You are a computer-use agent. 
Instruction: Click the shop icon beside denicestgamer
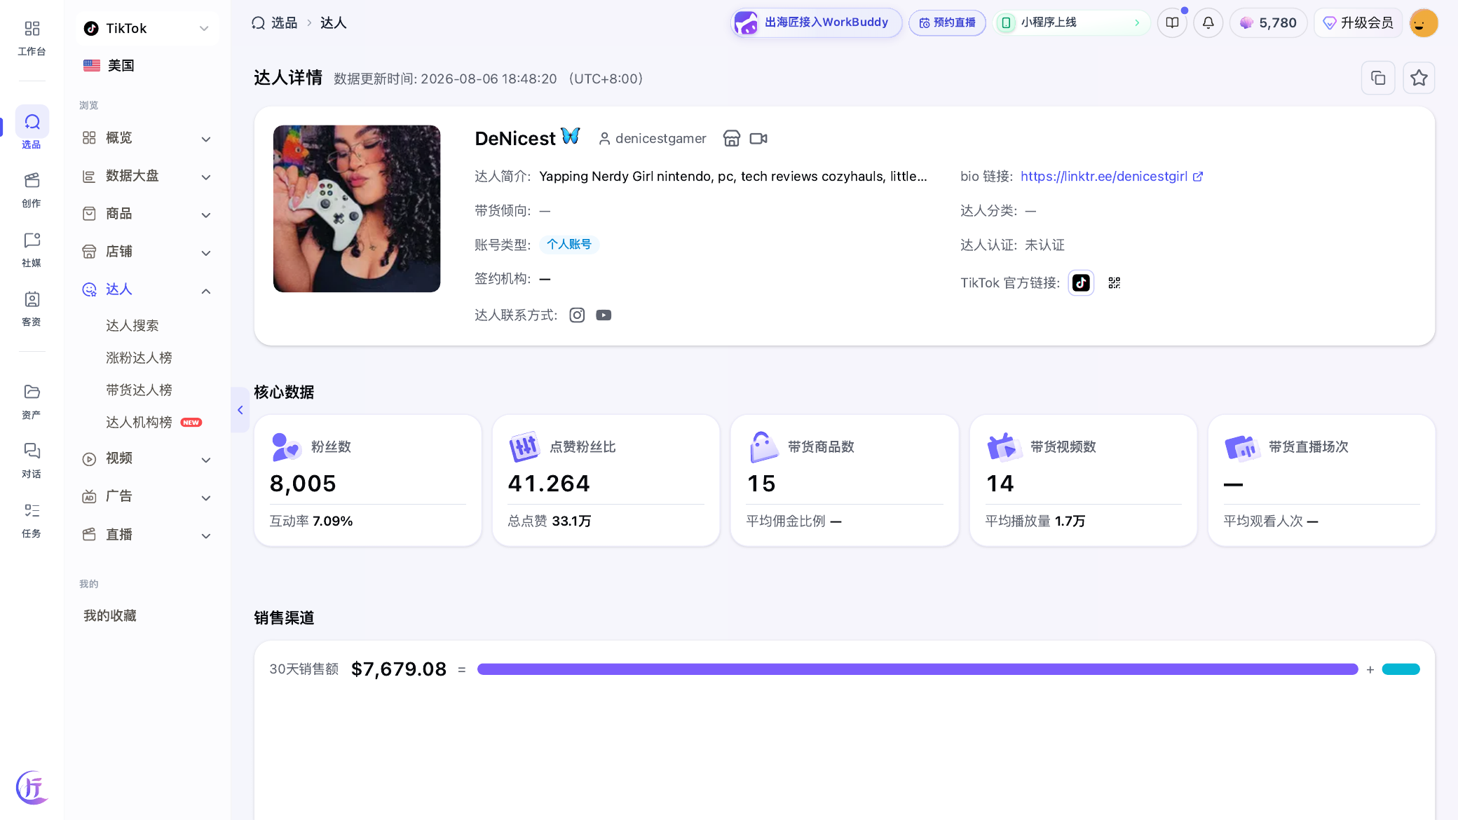coord(731,139)
